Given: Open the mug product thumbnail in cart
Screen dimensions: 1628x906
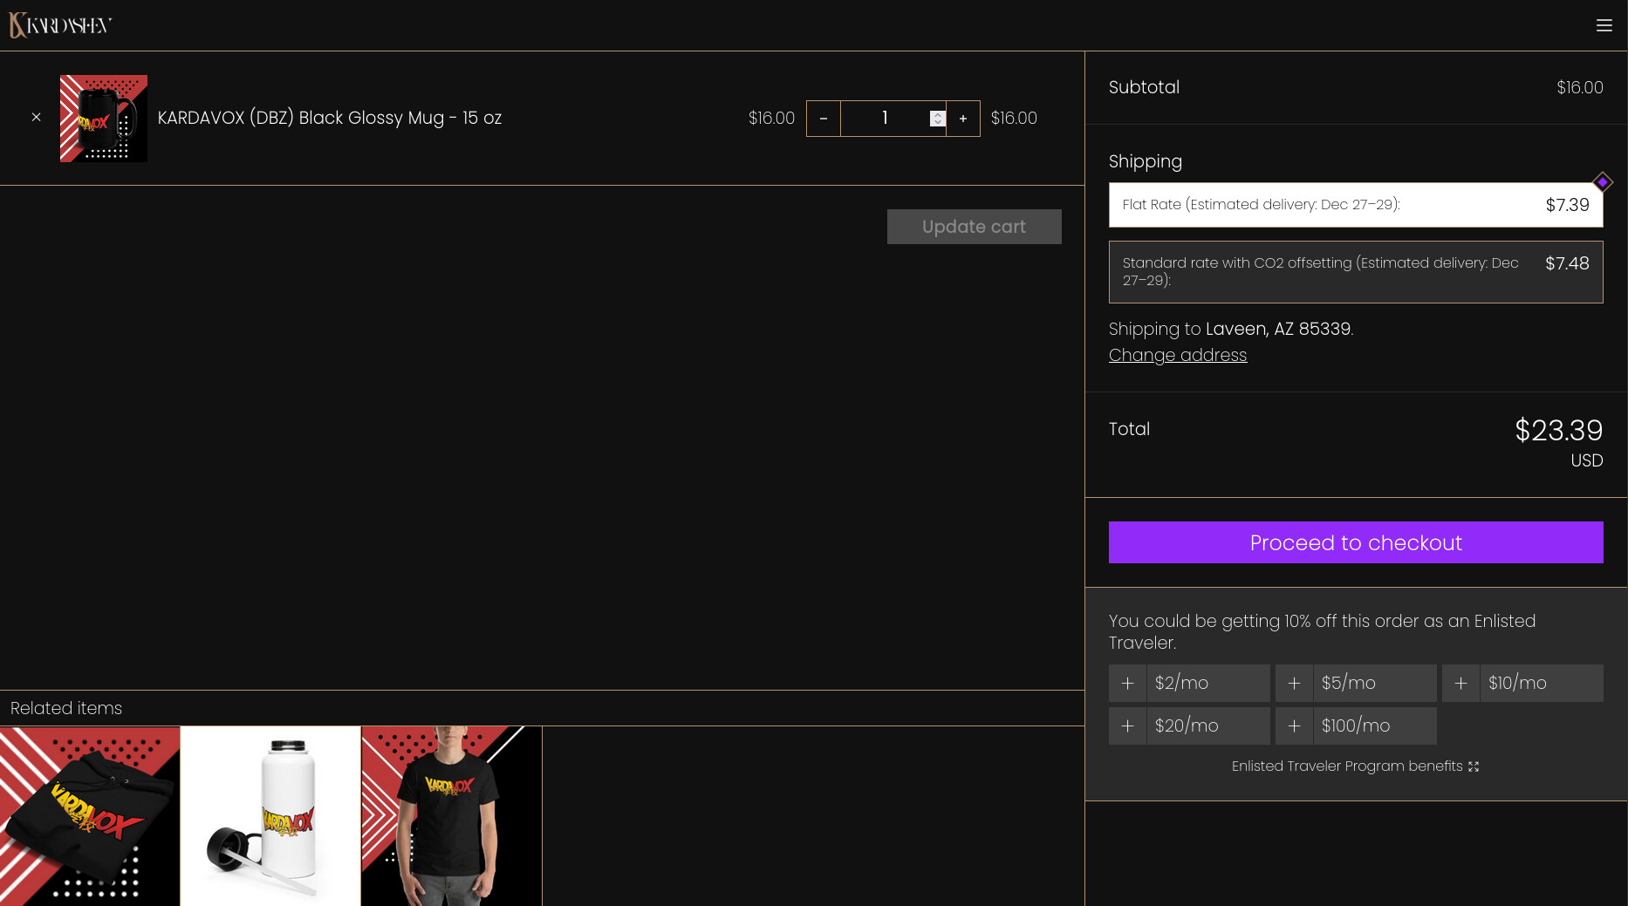Looking at the screenshot, I should tap(104, 119).
